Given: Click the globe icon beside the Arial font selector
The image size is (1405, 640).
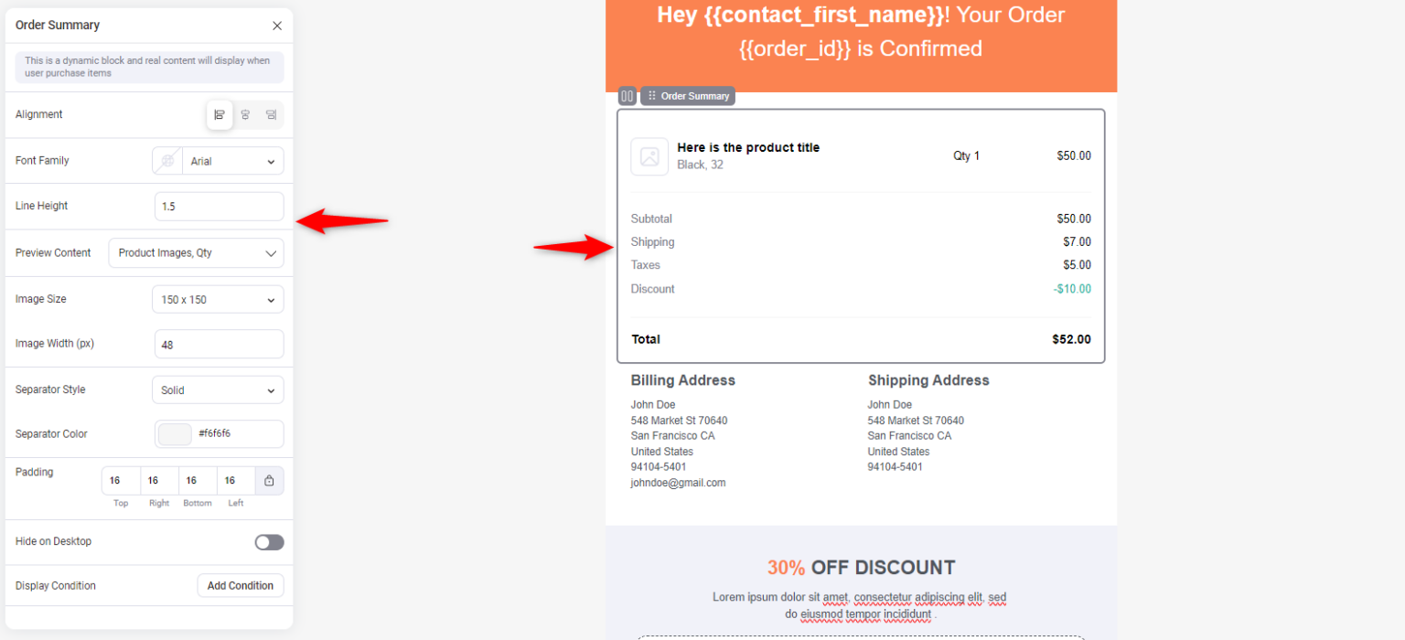Looking at the screenshot, I should [166, 160].
